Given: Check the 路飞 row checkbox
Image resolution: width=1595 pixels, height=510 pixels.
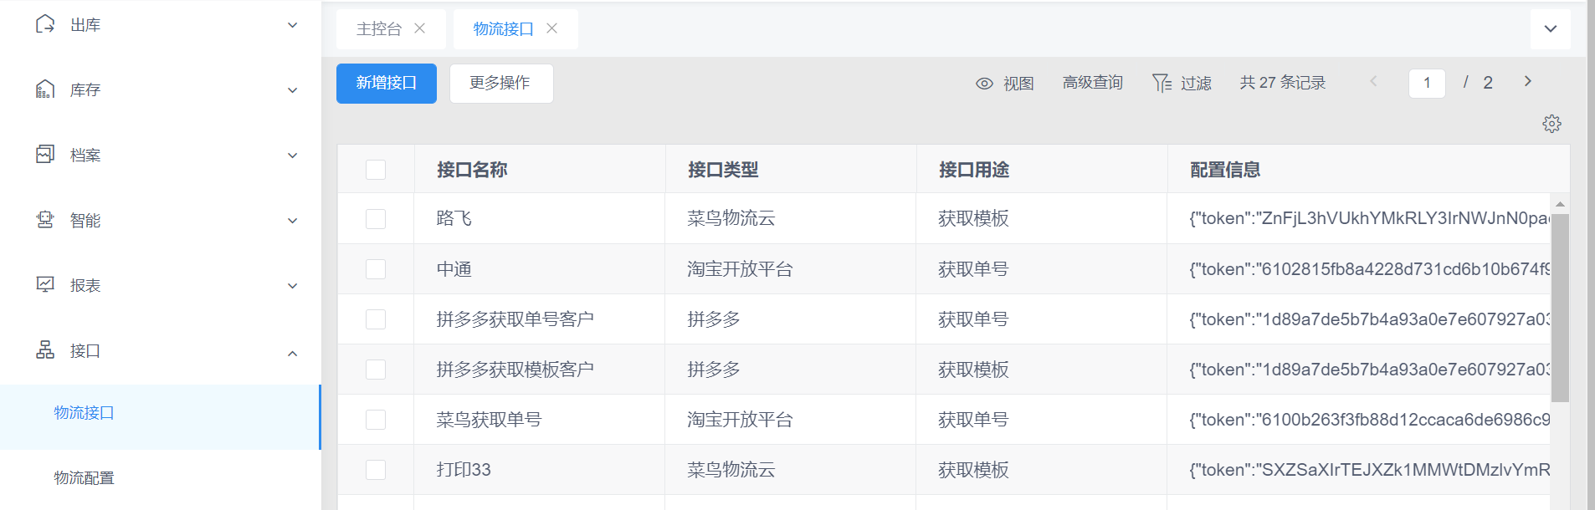Looking at the screenshot, I should click(376, 219).
